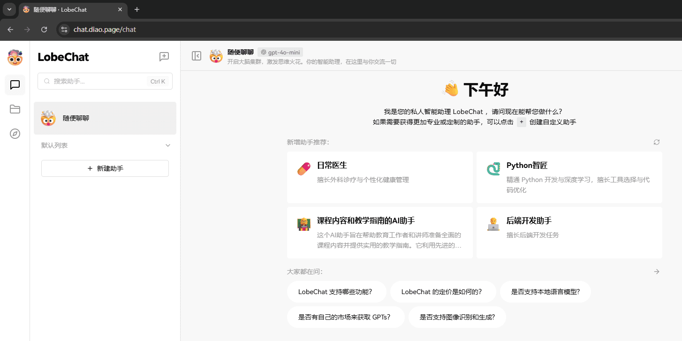Collapse the session sidebar with the panel icon

(x=197, y=56)
